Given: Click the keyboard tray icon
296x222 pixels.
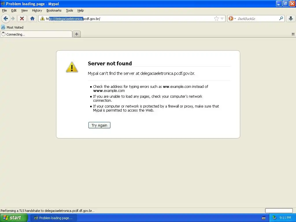Looking at the screenshot, I should pos(264,218).
